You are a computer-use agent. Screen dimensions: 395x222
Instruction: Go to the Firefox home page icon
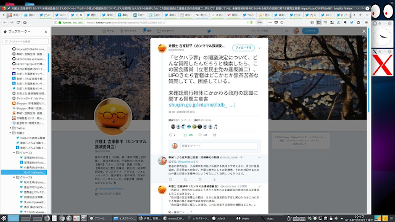tap(25, 22)
